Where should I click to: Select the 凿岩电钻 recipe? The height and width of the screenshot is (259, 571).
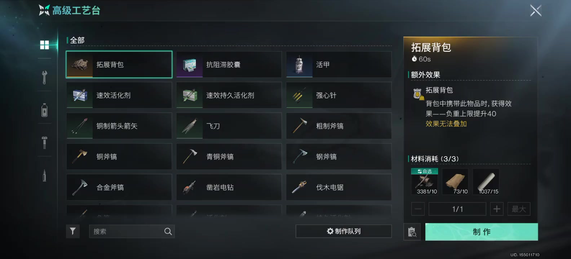click(x=229, y=187)
